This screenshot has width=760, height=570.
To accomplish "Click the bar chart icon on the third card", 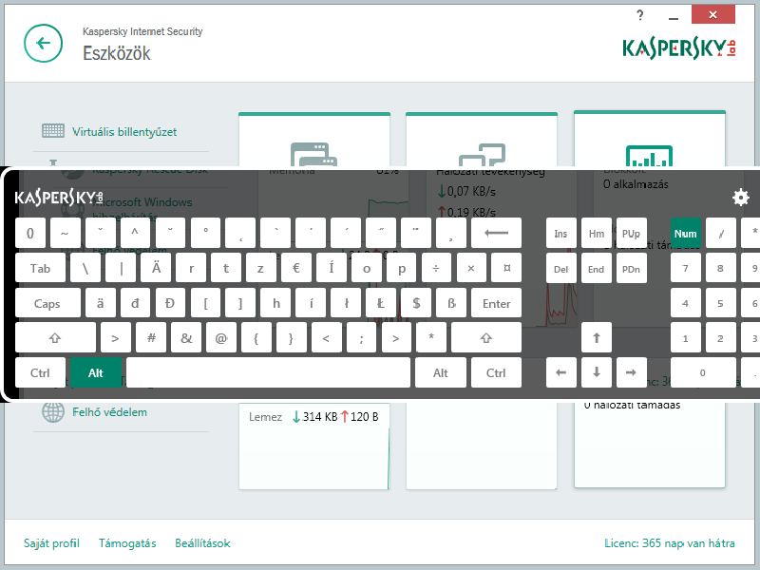I will (649, 156).
